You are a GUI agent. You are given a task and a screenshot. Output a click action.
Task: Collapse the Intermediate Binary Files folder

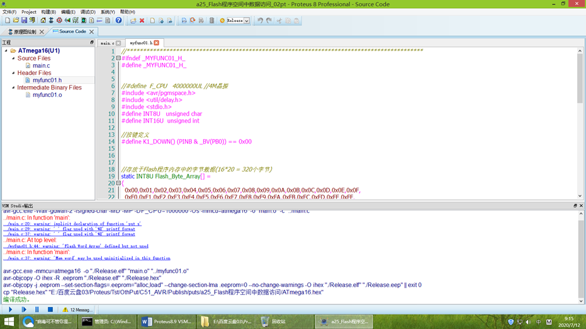(13, 87)
